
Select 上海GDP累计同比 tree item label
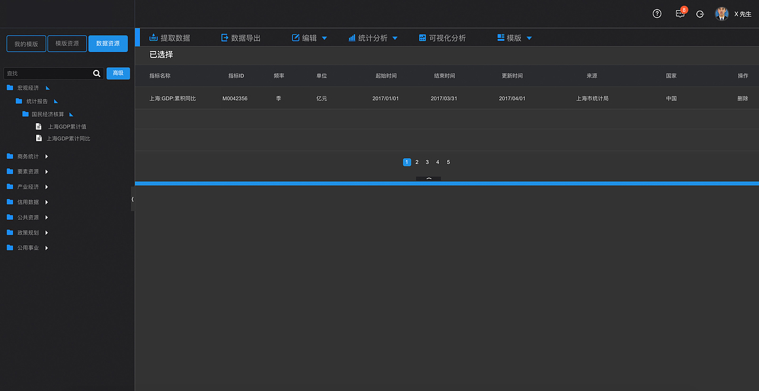pos(69,139)
